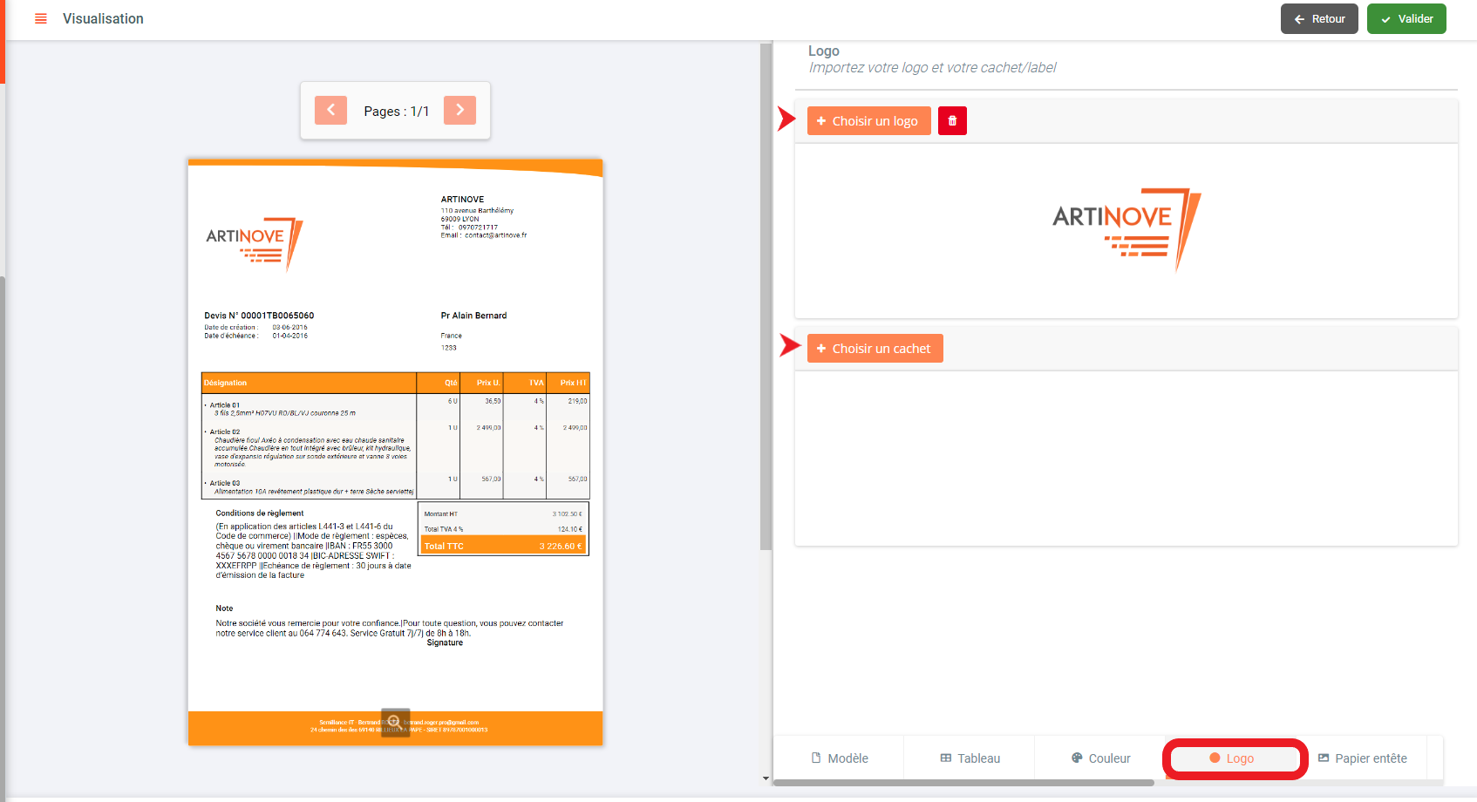1477x802 pixels.
Task: Select the Couleur tab
Action: [1100, 758]
